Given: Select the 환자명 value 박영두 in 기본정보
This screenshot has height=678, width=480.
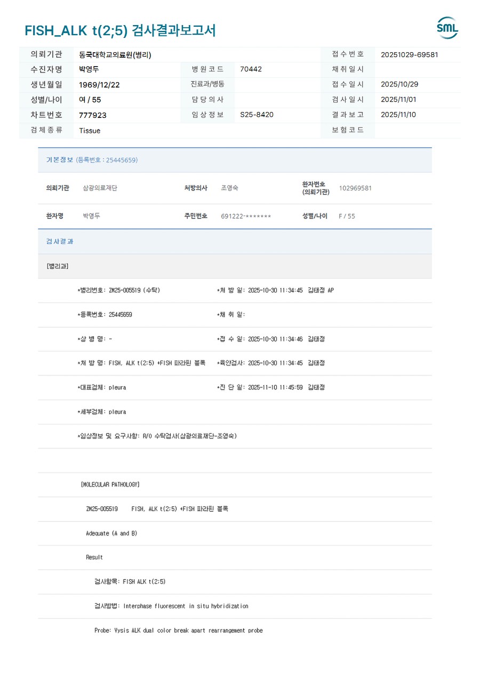Looking at the screenshot, I should (x=91, y=216).
